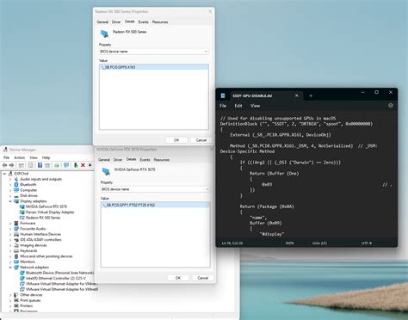Click the Monitors category icon
This screenshot has width=408, height=320.
(x=16, y=262)
